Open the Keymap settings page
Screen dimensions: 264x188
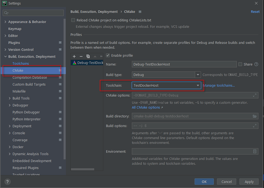pyautogui.click(x=15, y=29)
